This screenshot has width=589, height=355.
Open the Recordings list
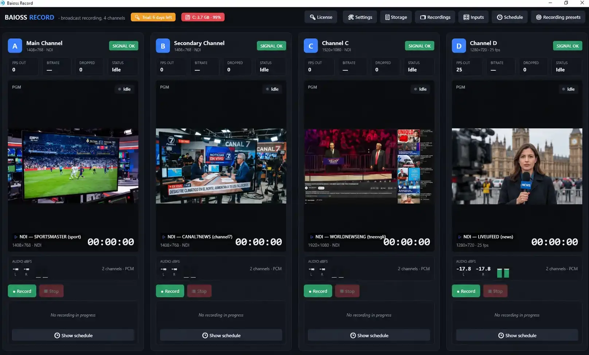(435, 17)
